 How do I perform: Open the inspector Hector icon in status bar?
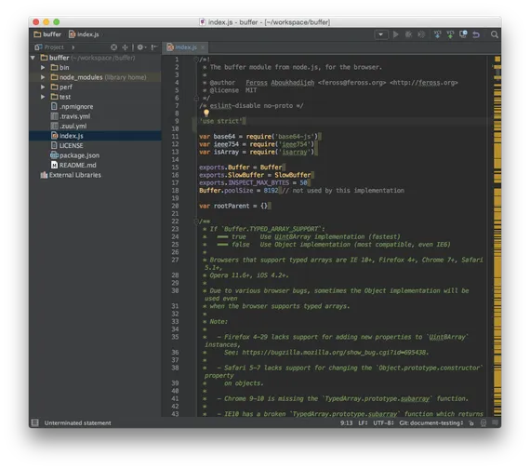(484, 423)
